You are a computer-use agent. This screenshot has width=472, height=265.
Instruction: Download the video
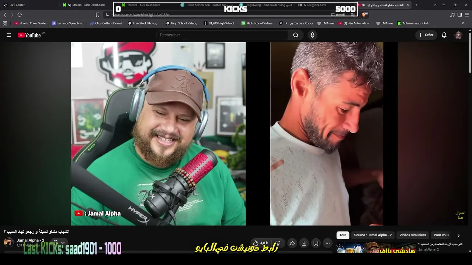[x=304, y=243]
